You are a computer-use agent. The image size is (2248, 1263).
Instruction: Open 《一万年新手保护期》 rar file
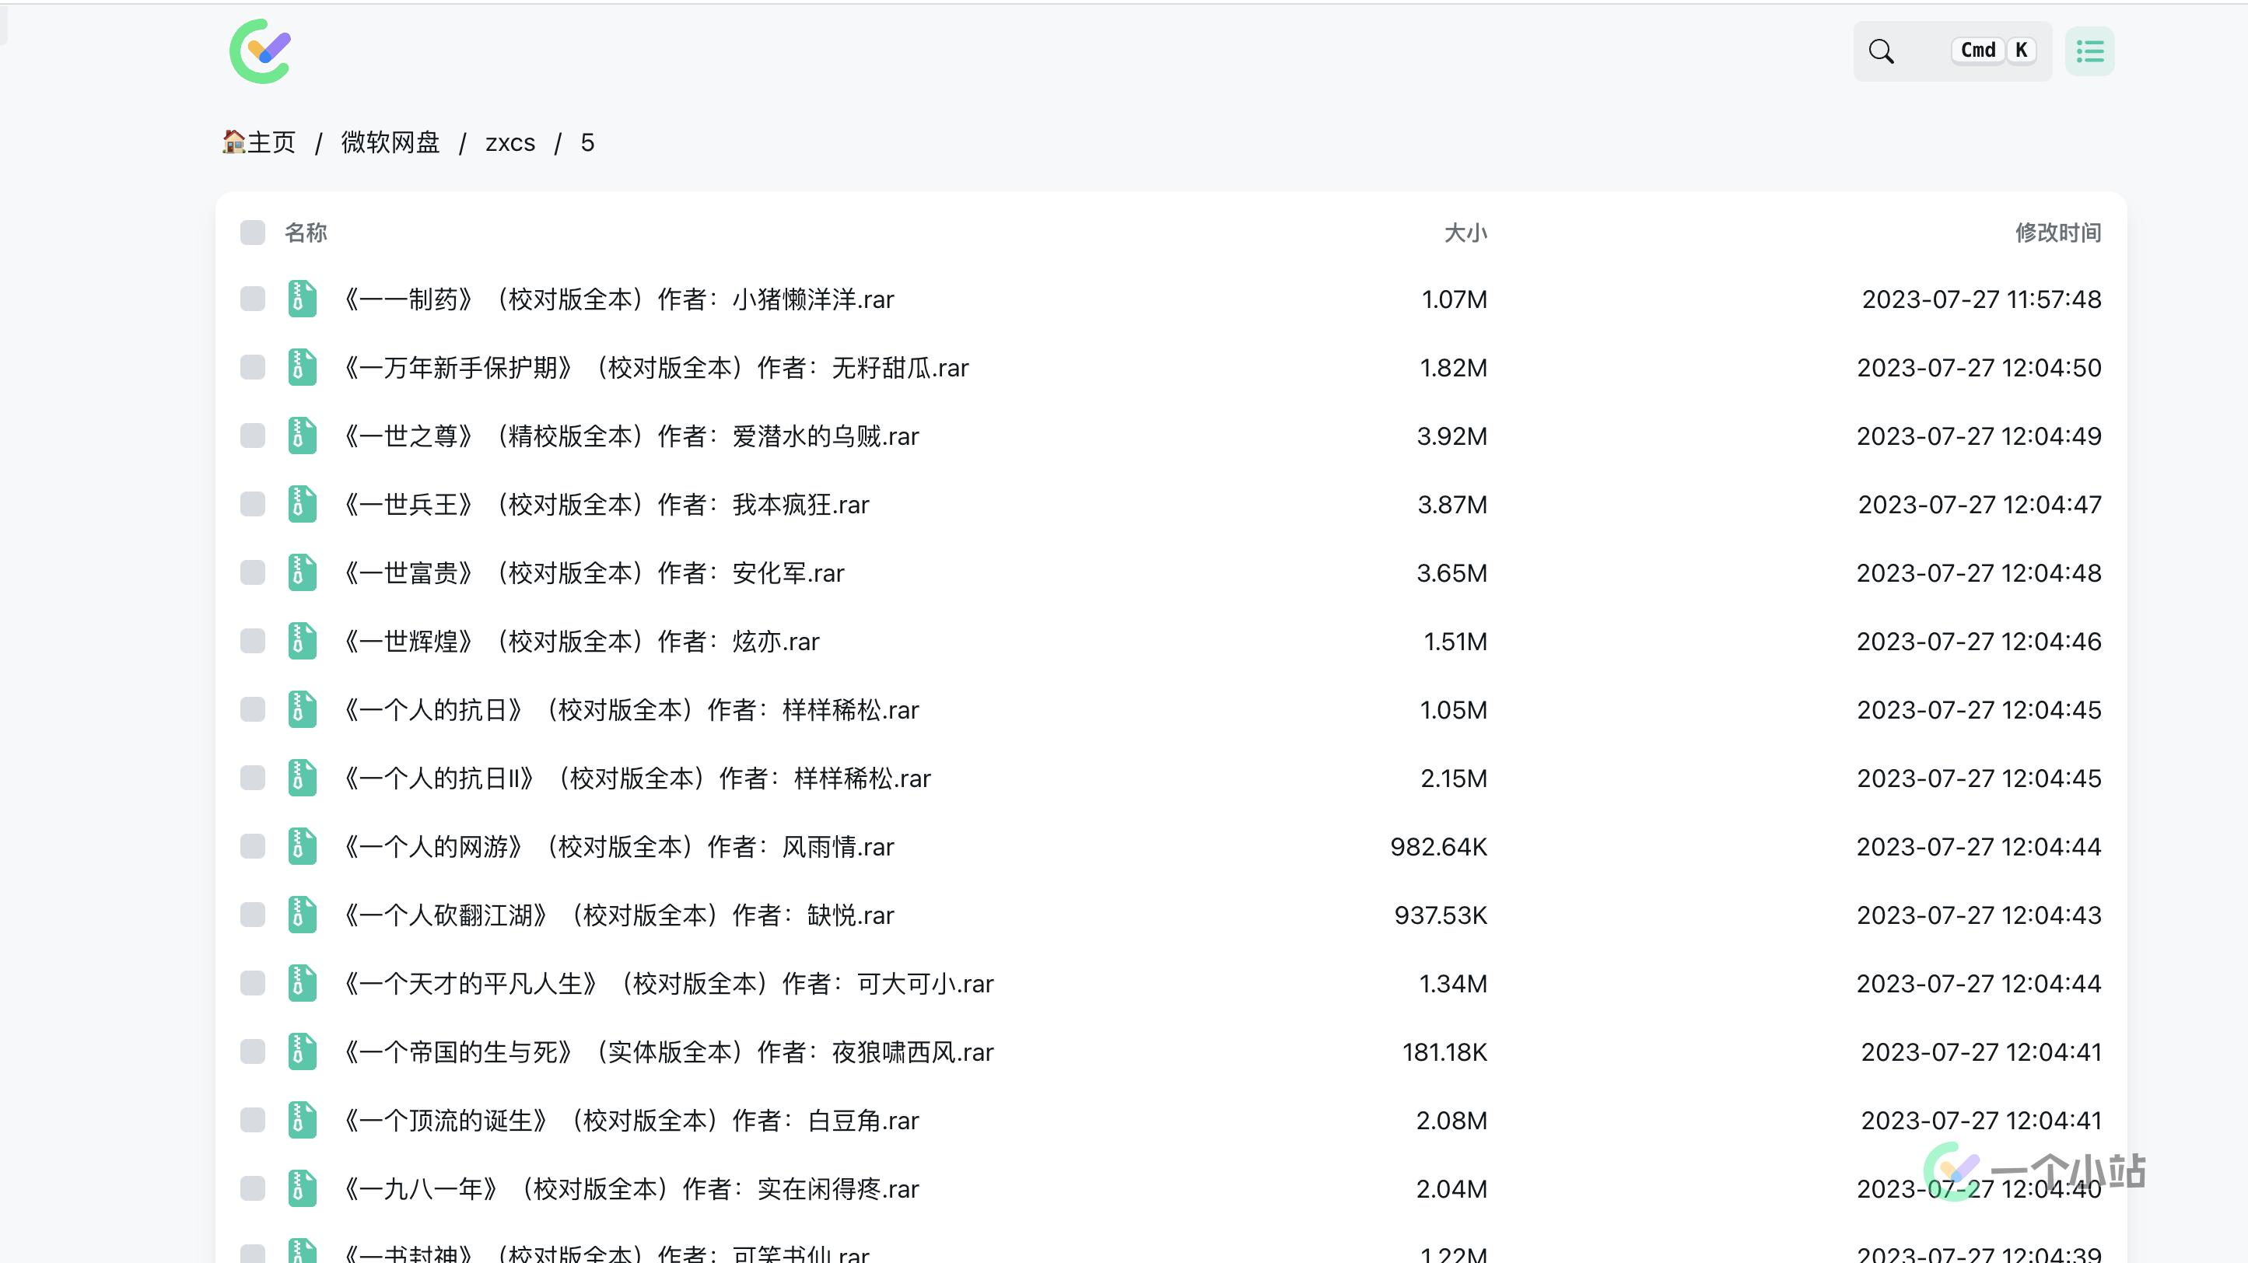point(654,368)
